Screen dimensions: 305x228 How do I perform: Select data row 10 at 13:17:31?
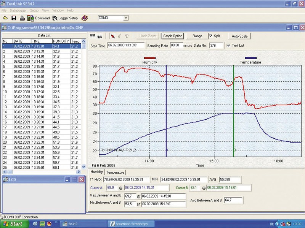(42, 92)
